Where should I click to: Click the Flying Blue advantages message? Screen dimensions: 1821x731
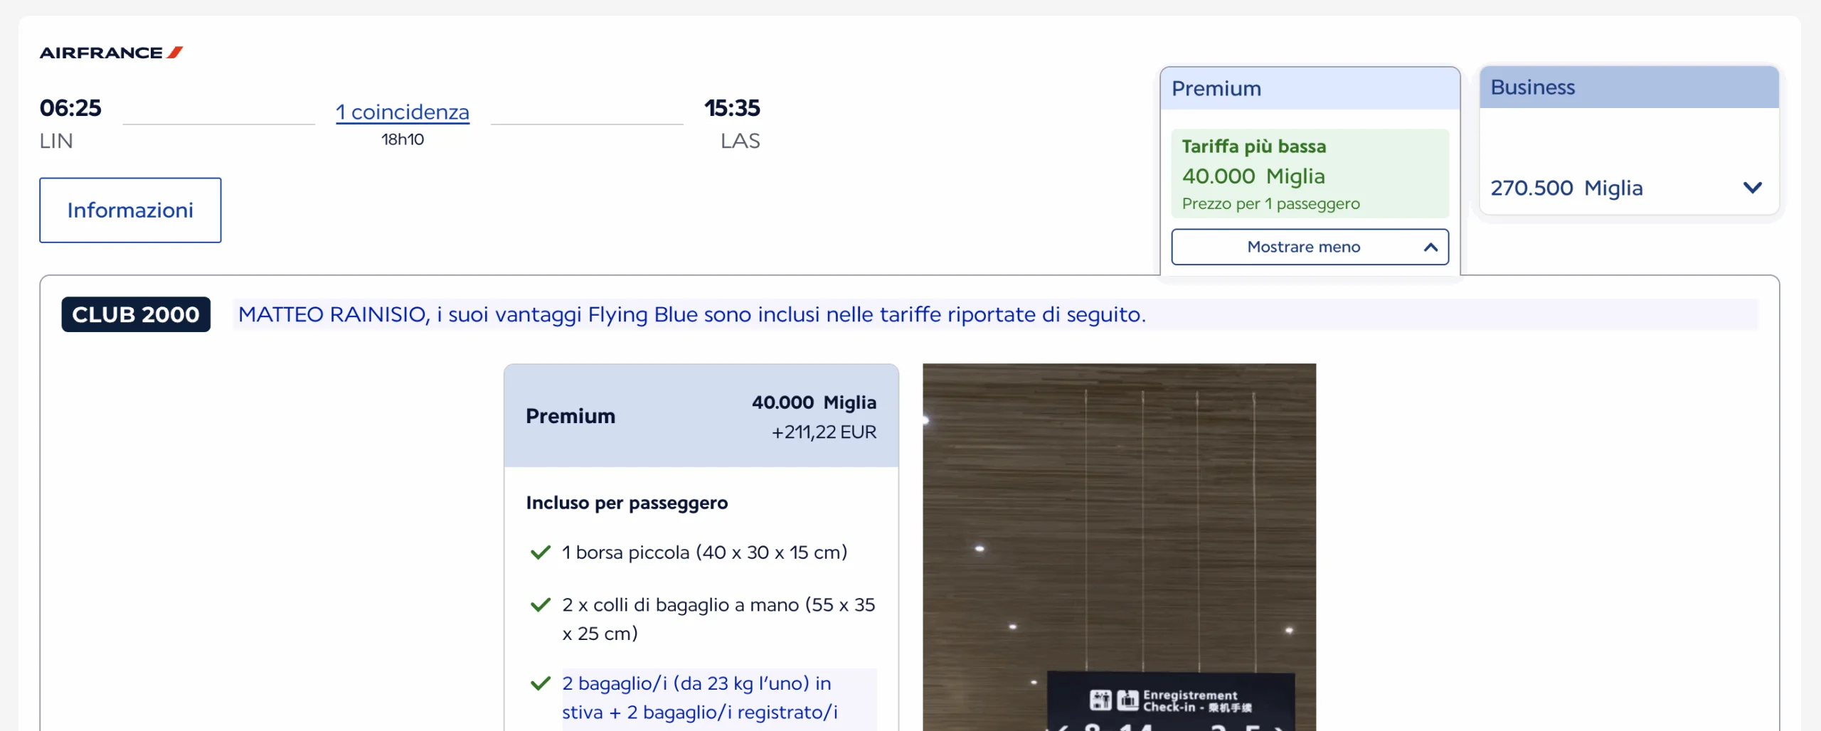coord(691,314)
